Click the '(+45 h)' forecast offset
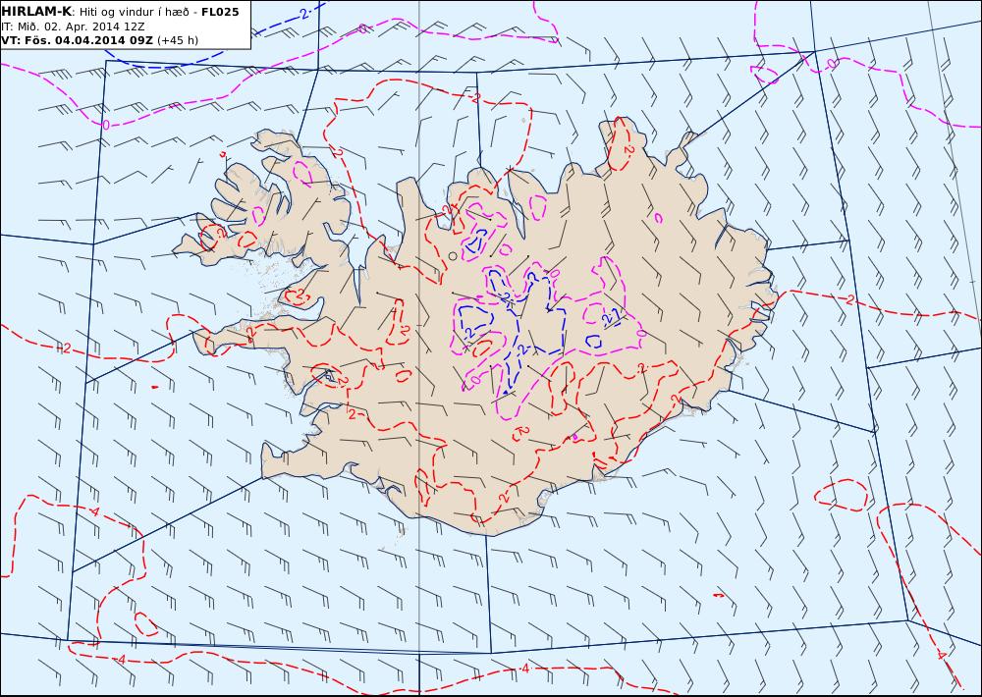 click(177, 40)
